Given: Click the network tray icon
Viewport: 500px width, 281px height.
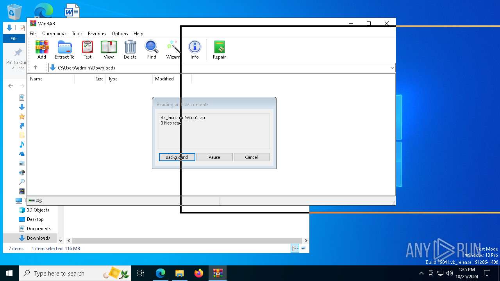Looking at the screenshot, I should point(440,273).
